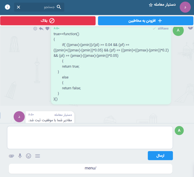The height and width of the screenshot is (177, 194).
Task: Open the emoji picker
Action: tap(28, 156)
